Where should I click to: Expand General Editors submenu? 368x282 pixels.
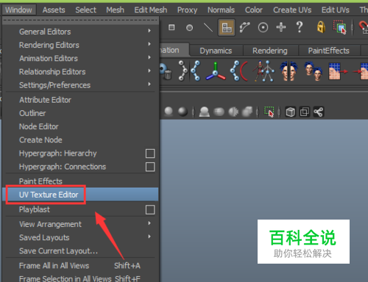(80, 32)
